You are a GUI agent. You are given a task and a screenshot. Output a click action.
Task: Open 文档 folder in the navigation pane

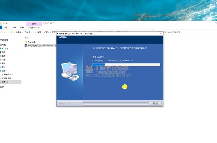click(4, 60)
